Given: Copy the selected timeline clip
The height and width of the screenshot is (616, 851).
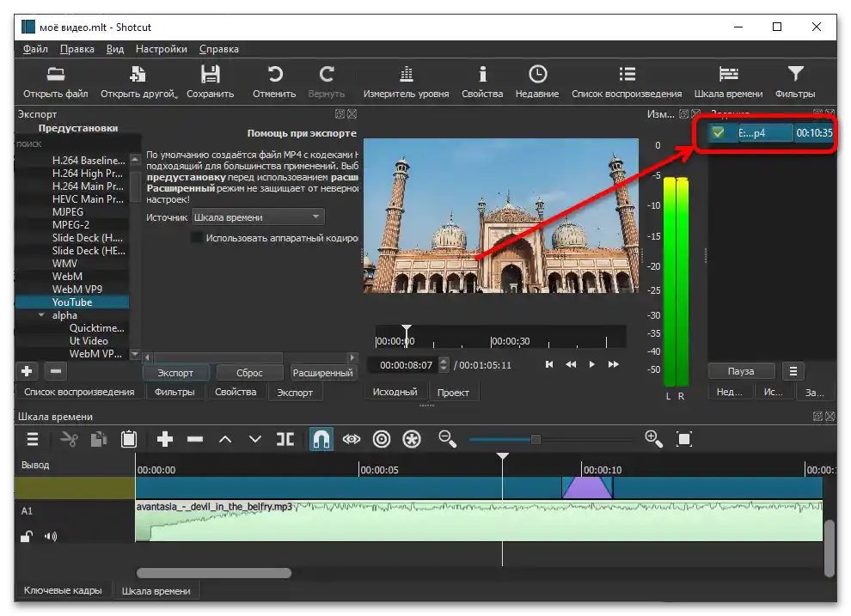Looking at the screenshot, I should [x=99, y=439].
